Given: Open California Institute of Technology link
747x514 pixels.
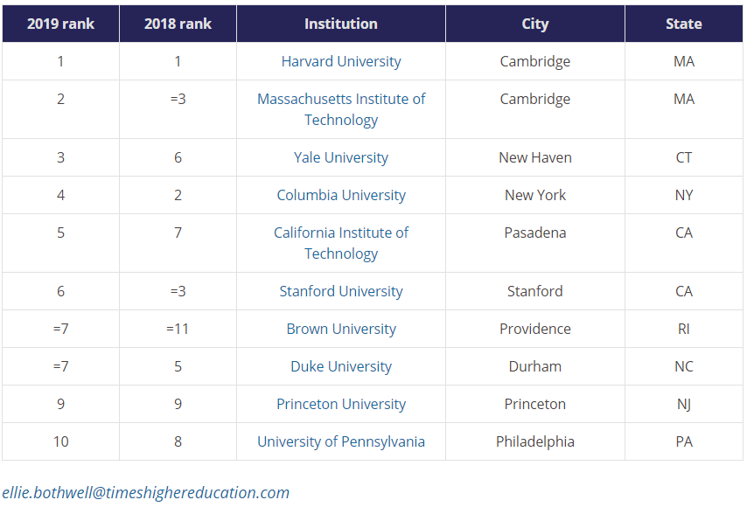Looking at the screenshot, I should click(341, 243).
